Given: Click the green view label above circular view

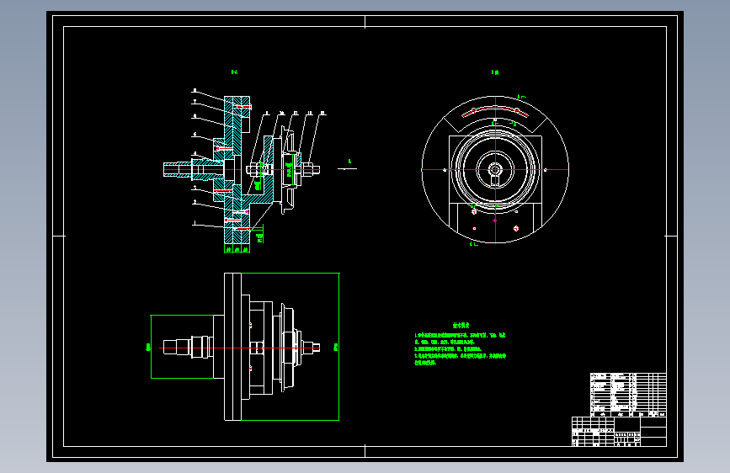Looking at the screenshot, I should (x=495, y=72).
